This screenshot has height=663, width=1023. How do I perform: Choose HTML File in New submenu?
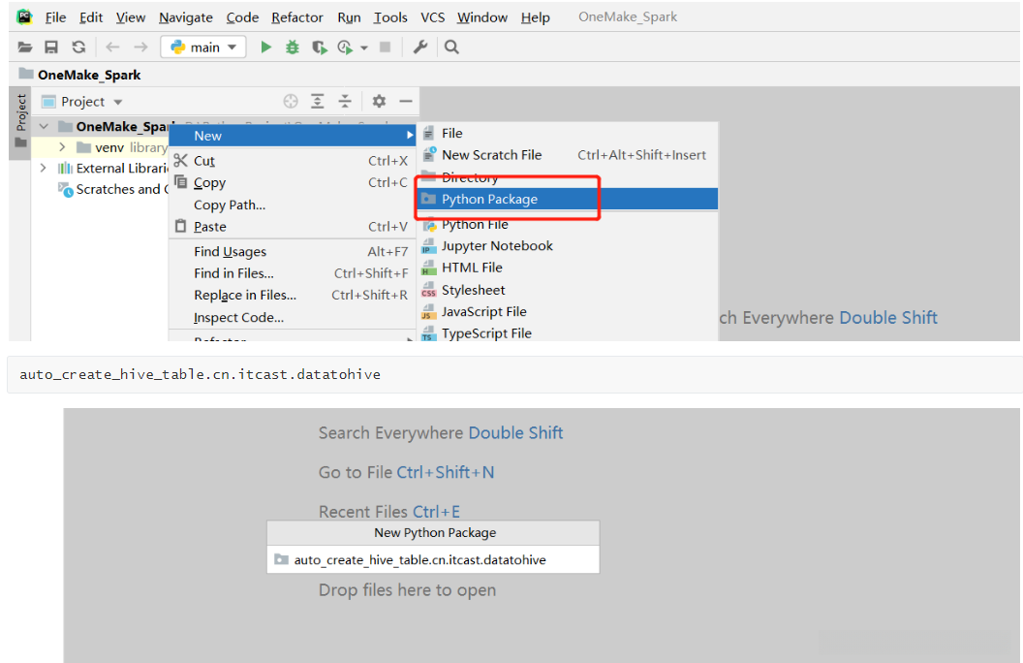pyautogui.click(x=567, y=268)
